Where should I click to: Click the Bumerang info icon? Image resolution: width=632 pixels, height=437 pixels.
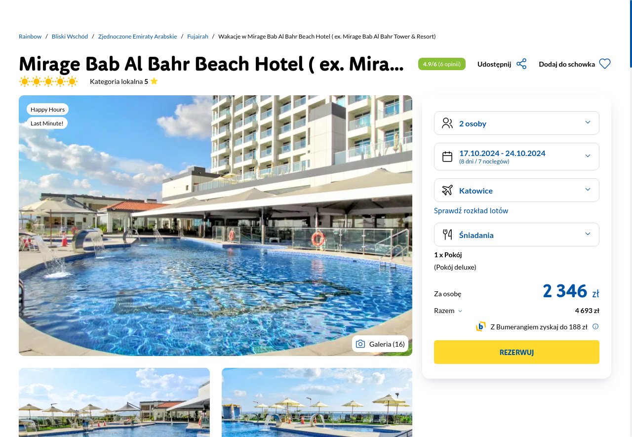(595, 326)
